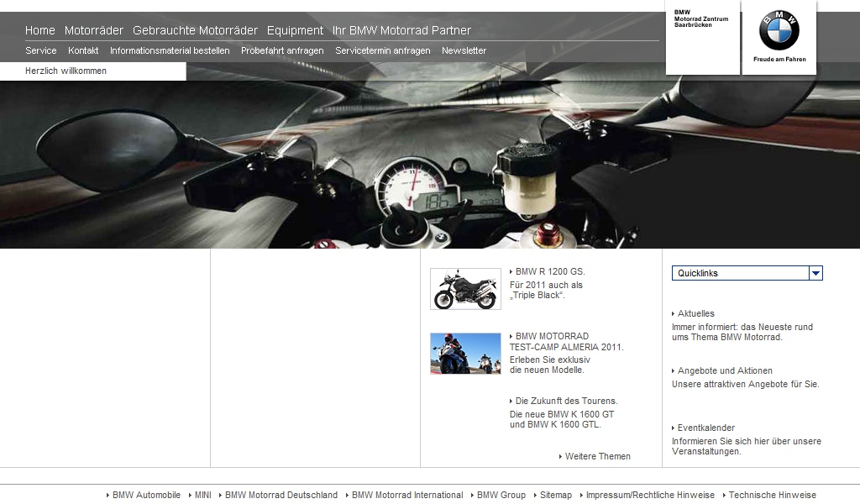
Task: Click 'Erleben Sie exklusiv die neuen Modelle' text
Action: (550, 365)
